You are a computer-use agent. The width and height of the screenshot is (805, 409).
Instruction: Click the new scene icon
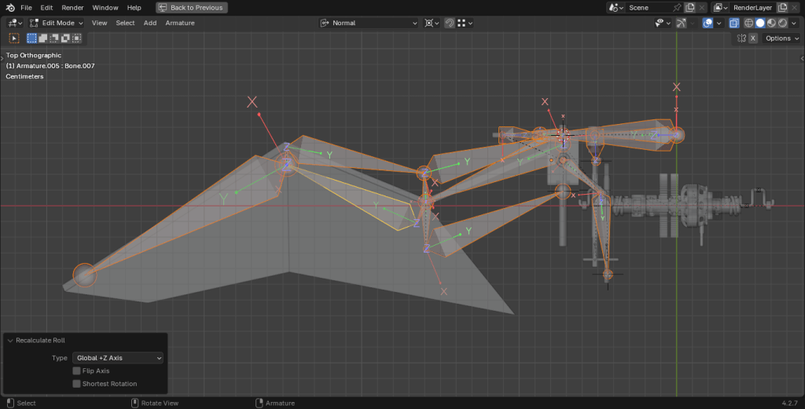tap(689, 7)
